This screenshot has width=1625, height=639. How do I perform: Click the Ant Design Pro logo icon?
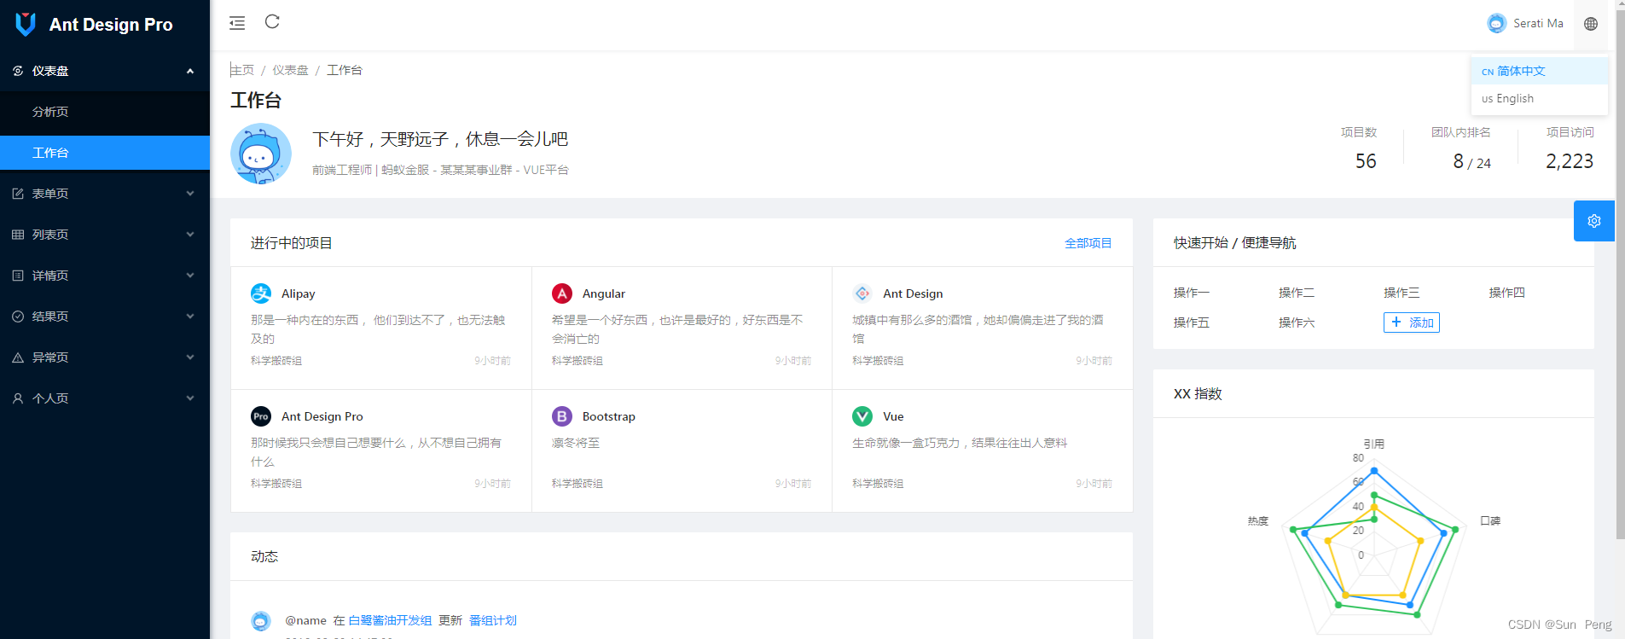pos(26,24)
